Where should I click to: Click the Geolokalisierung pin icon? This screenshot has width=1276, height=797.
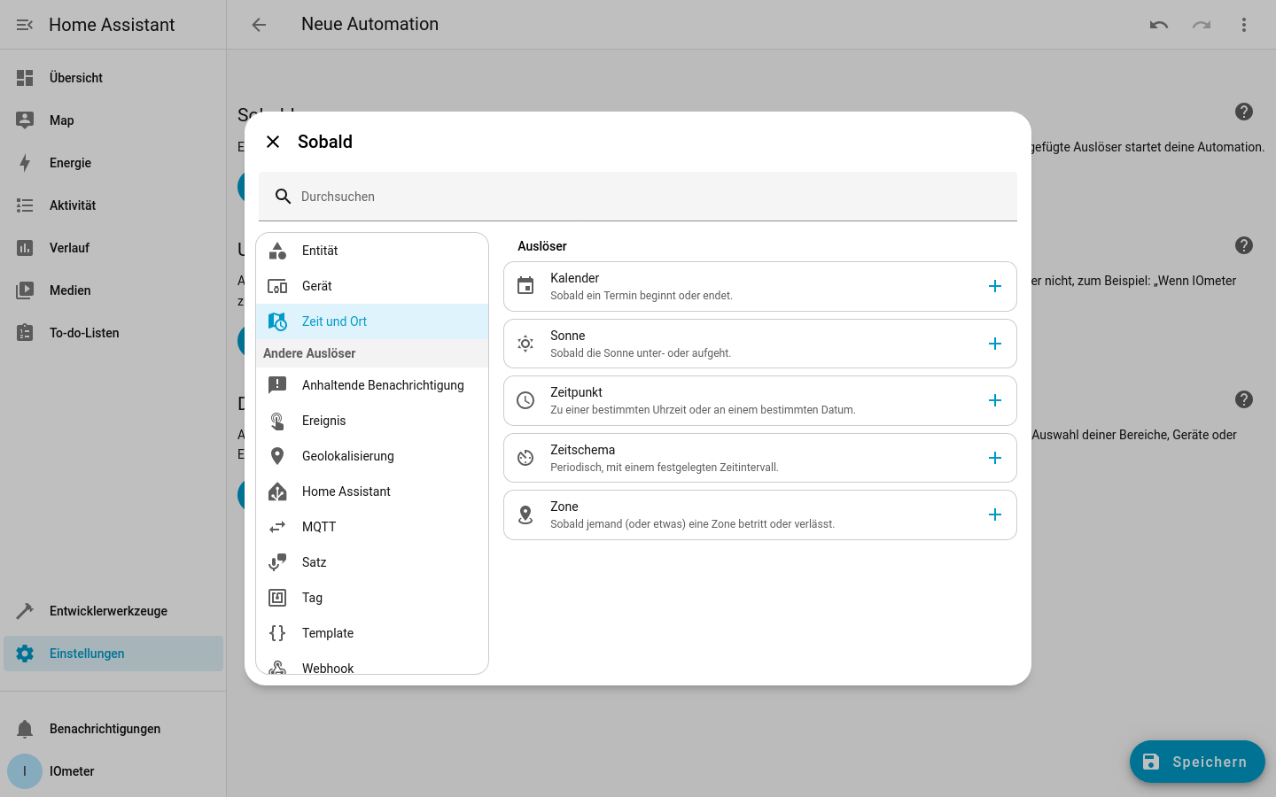[277, 456]
